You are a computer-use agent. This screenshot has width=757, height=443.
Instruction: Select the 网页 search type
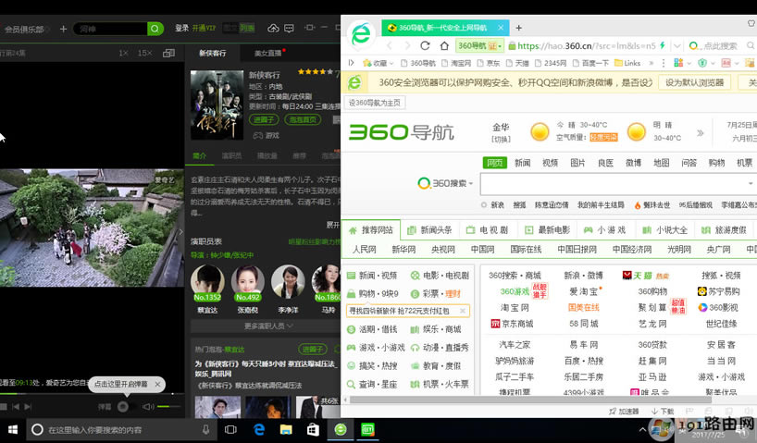coord(495,163)
